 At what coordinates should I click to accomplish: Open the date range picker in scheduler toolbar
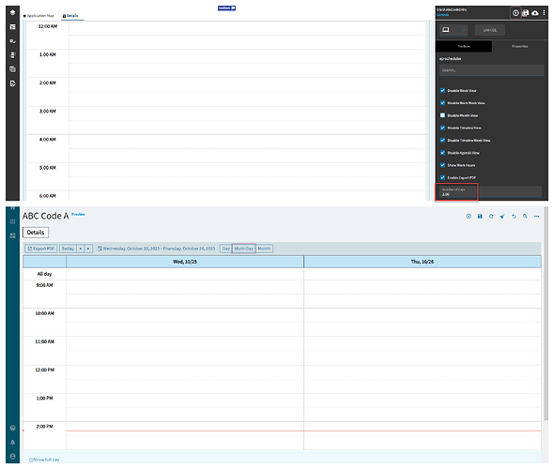(x=156, y=249)
